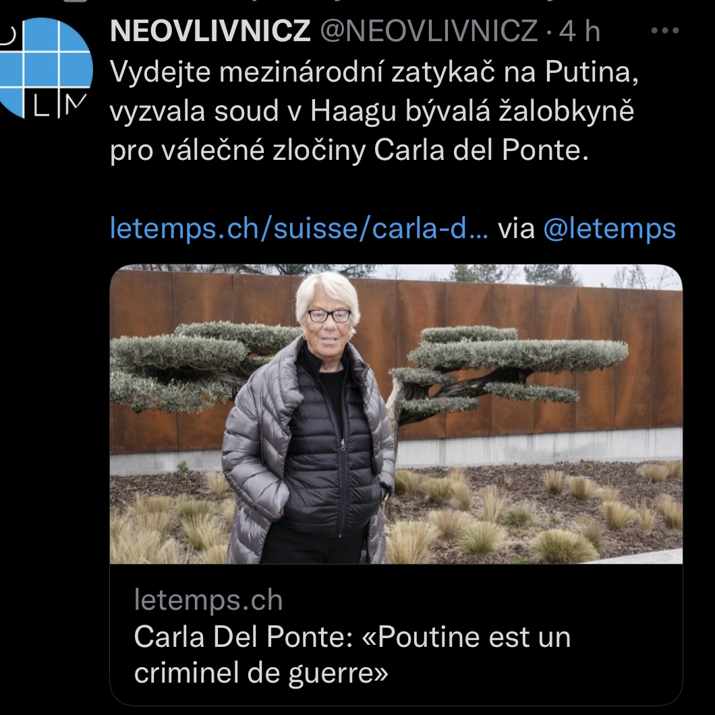Click the NEOVLIVNICZ bold display name

point(210,31)
